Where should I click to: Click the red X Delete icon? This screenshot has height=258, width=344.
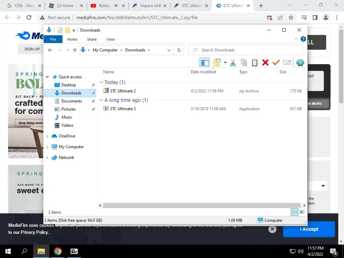tap(265, 62)
